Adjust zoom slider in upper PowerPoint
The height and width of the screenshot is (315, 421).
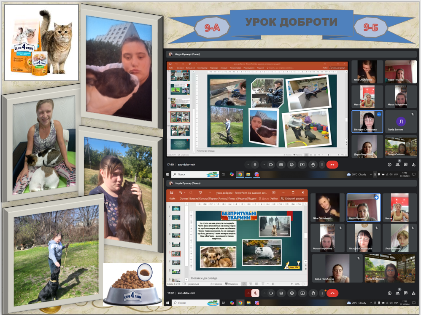[x=328, y=155]
